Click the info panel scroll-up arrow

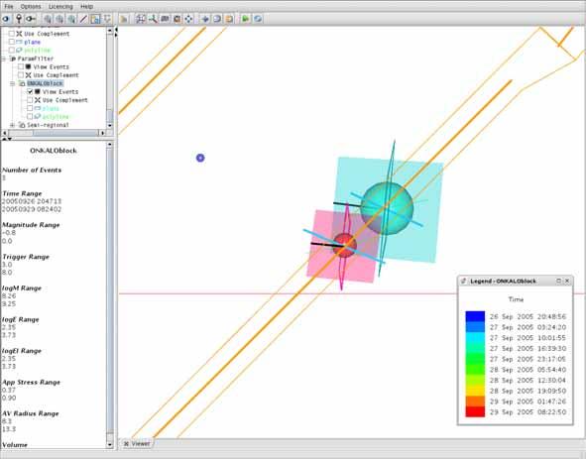(110, 145)
